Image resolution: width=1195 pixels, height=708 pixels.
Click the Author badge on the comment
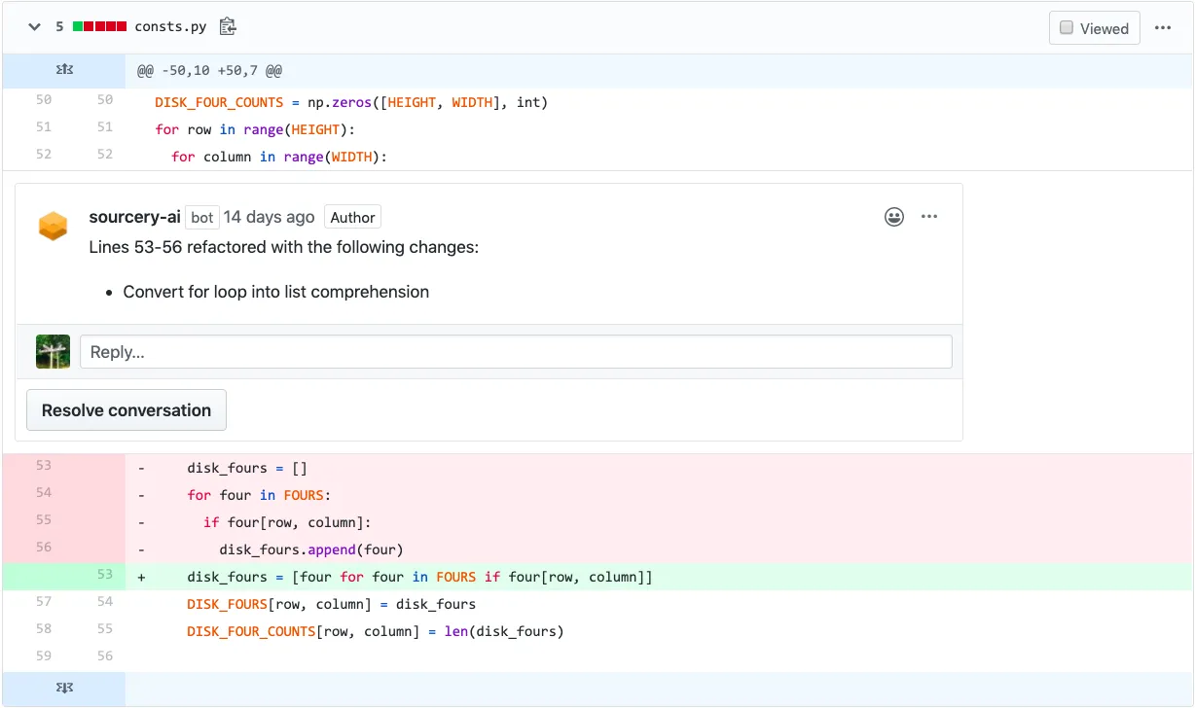point(352,217)
